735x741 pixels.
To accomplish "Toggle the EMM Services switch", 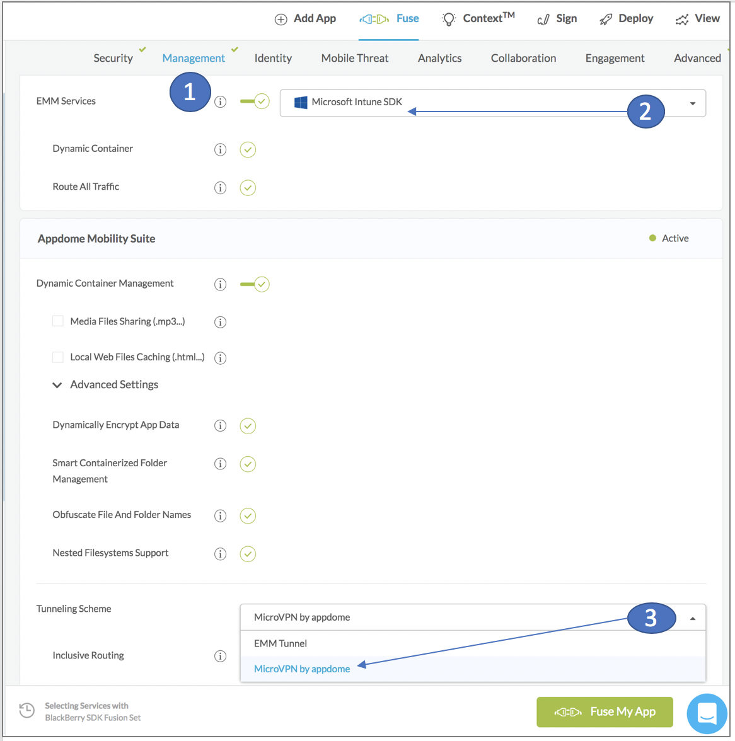I will pyautogui.click(x=255, y=101).
